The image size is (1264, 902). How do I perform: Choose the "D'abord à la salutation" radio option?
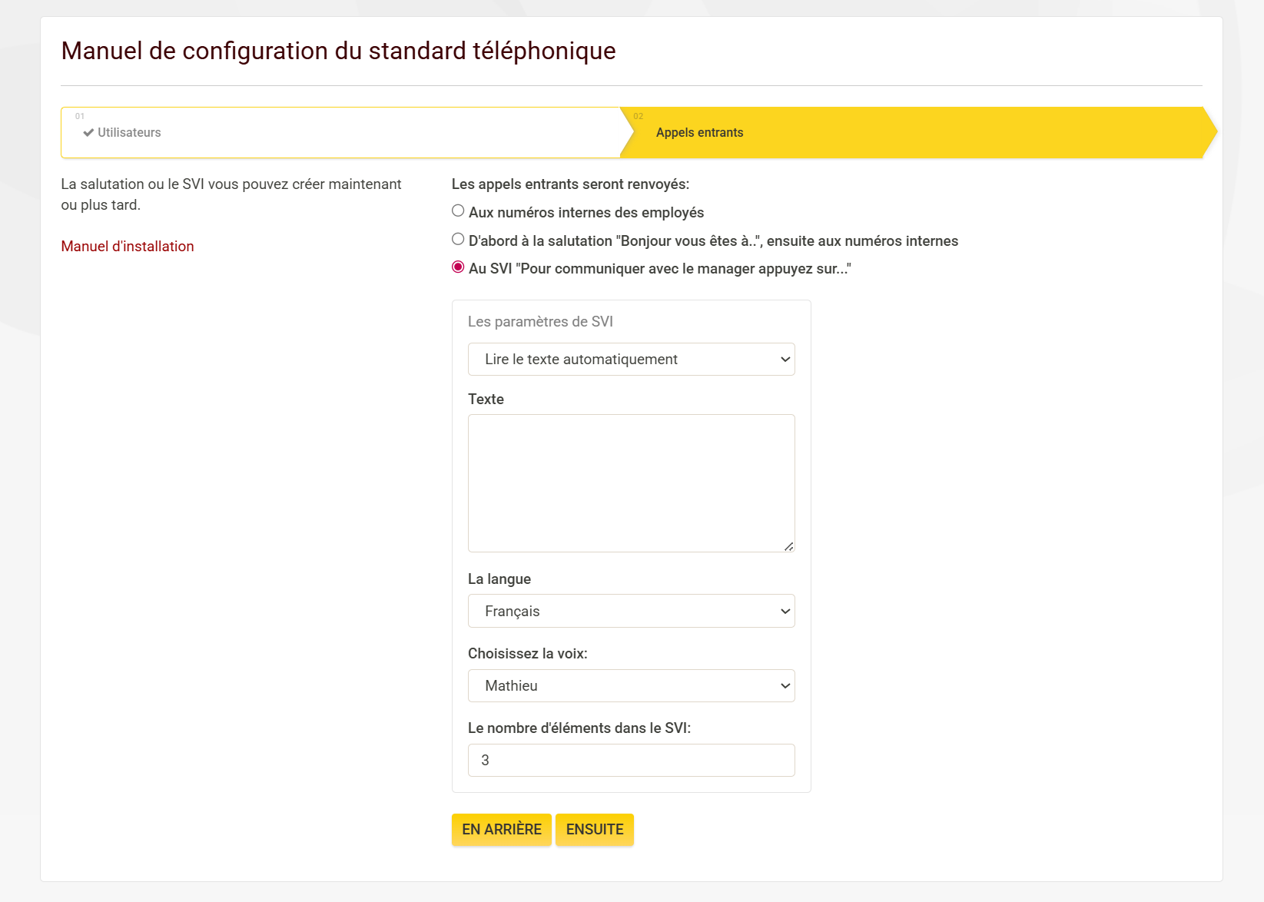[458, 239]
